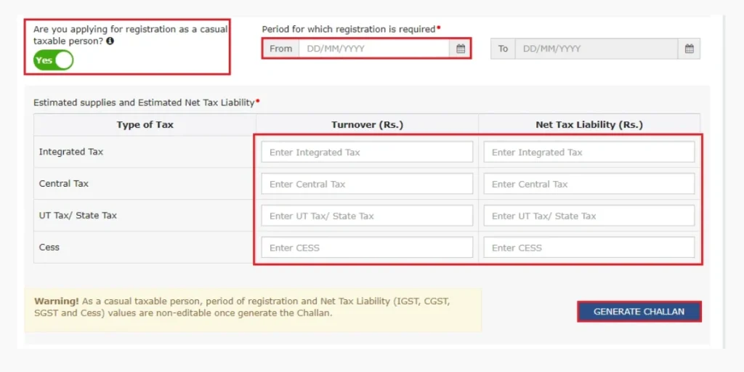This screenshot has width=744, height=372.
Task: Click the From date input field
Action: [374, 49]
